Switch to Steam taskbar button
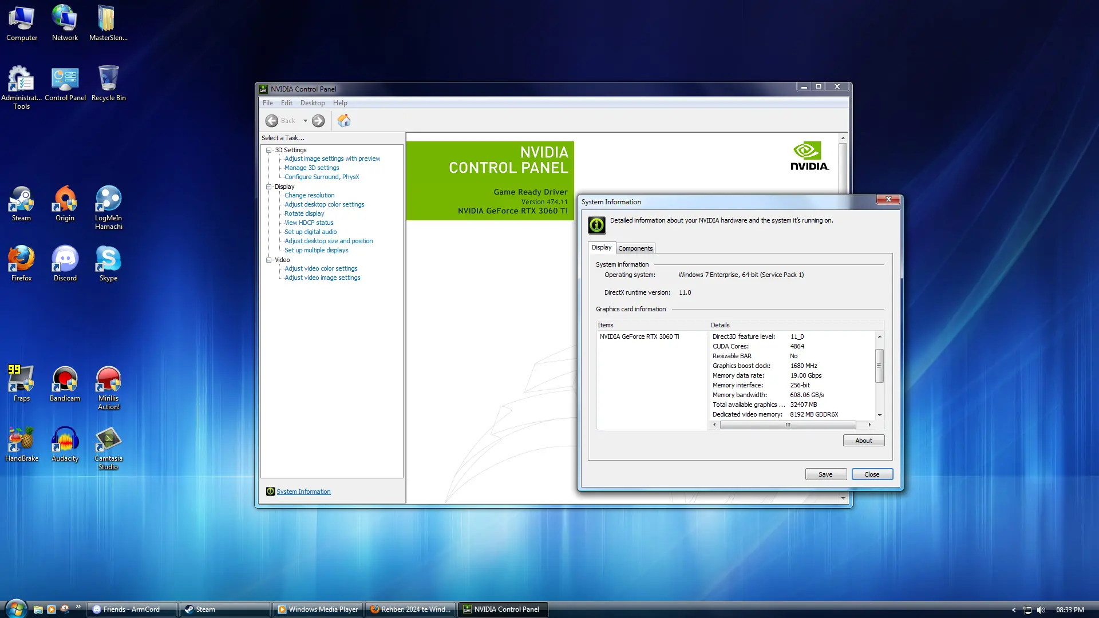The width and height of the screenshot is (1099, 618). (x=225, y=609)
